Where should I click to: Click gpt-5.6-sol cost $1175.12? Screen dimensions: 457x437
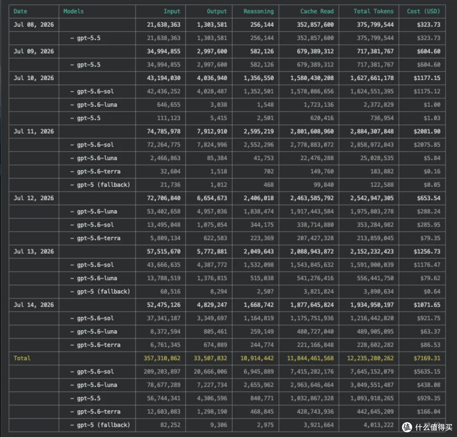[x=427, y=91]
